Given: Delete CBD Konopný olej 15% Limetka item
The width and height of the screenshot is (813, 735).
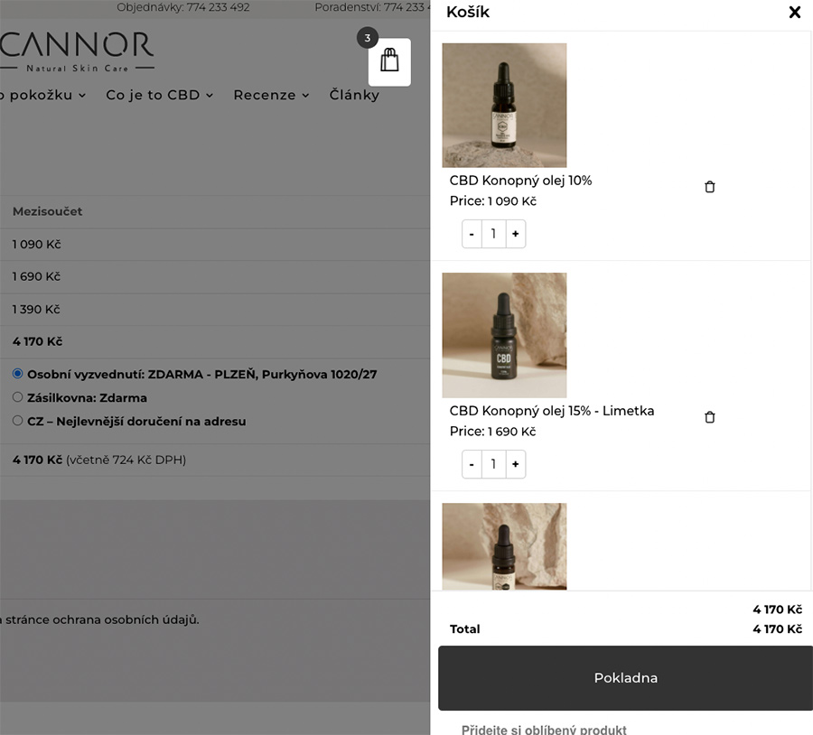Looking at the screenshot, I should 709,417.
